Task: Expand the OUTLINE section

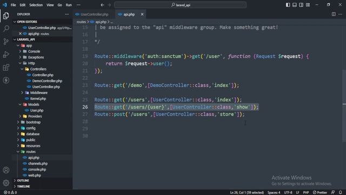Action: point(42,180)
